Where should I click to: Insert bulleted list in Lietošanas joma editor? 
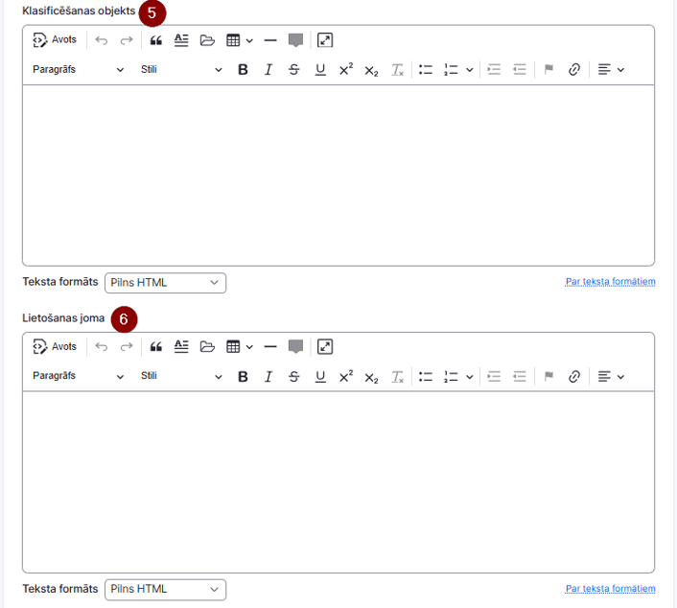coord(426,377)
